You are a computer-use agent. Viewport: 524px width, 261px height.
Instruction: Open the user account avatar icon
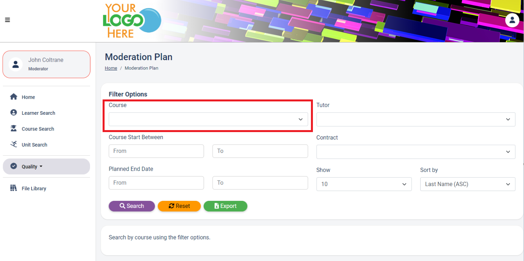[x=512, y=20]
